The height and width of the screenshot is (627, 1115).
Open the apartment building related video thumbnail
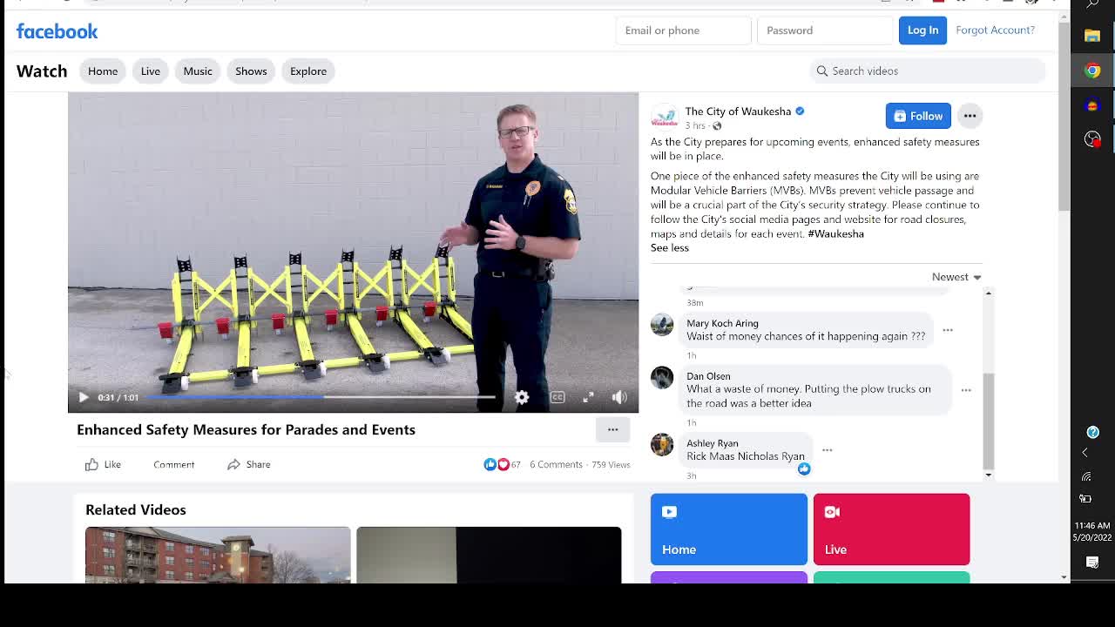point(218,555)
